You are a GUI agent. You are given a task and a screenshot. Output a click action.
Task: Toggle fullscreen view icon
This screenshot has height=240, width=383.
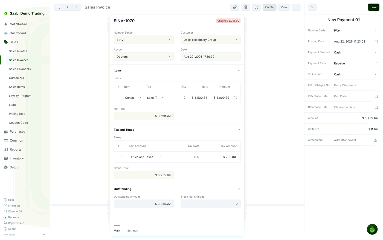[256, 7]
